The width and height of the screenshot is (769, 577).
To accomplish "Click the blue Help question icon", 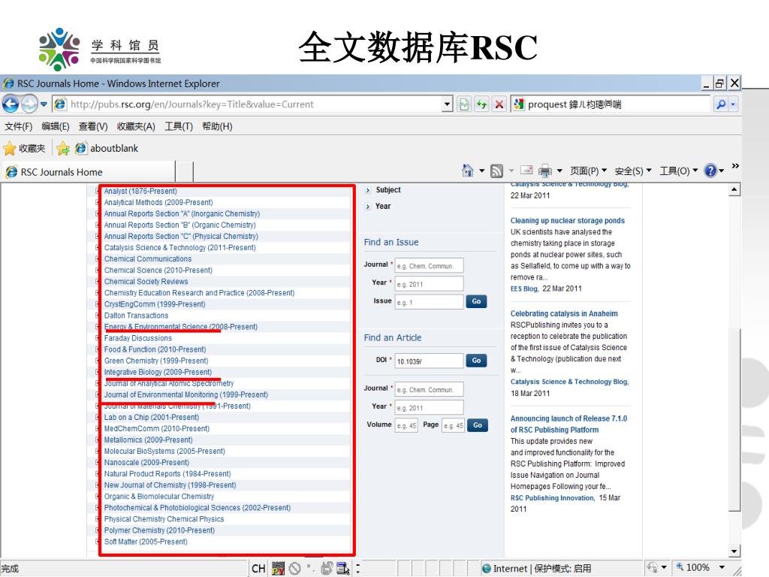I will pyautogui.click(x=710, y=171).
